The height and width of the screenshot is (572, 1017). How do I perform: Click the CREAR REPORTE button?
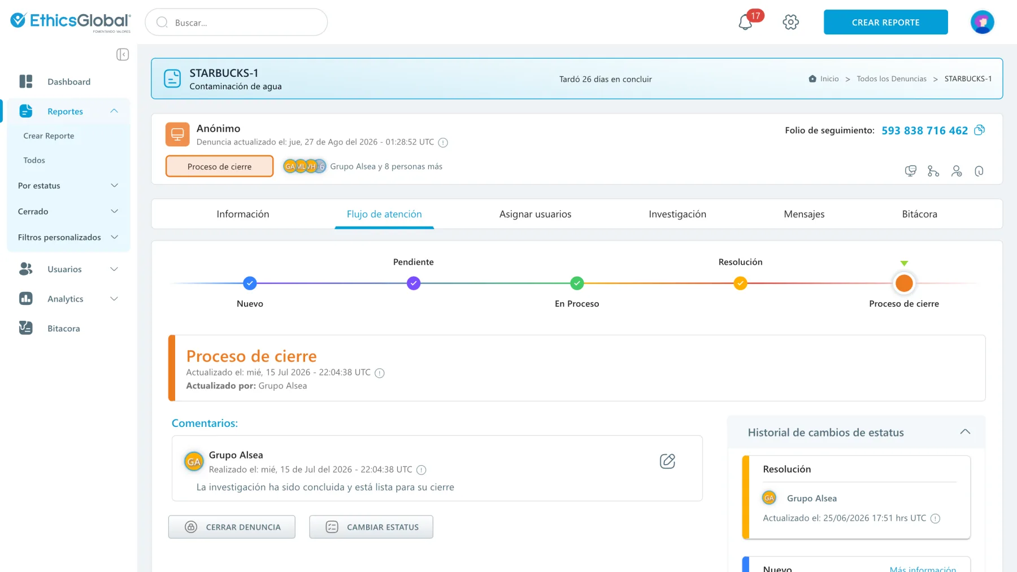tap(885, 22)
